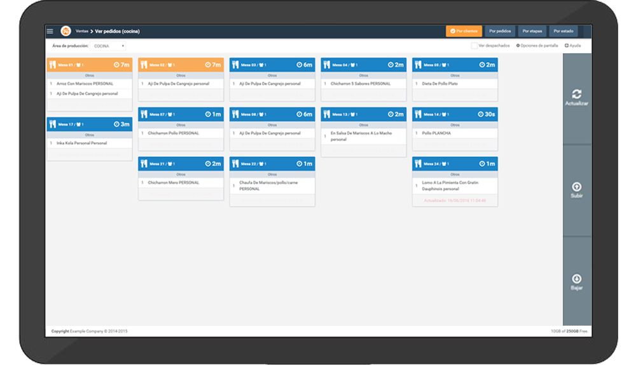Select the Mesa 02 orange order header
The height and width of the screenshot is (365, 636).
click(181, 65)
